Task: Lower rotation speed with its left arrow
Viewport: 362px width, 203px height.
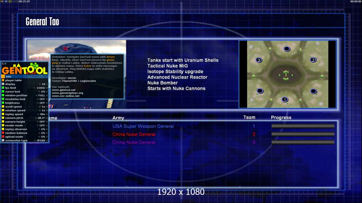Action: point(39,111)
